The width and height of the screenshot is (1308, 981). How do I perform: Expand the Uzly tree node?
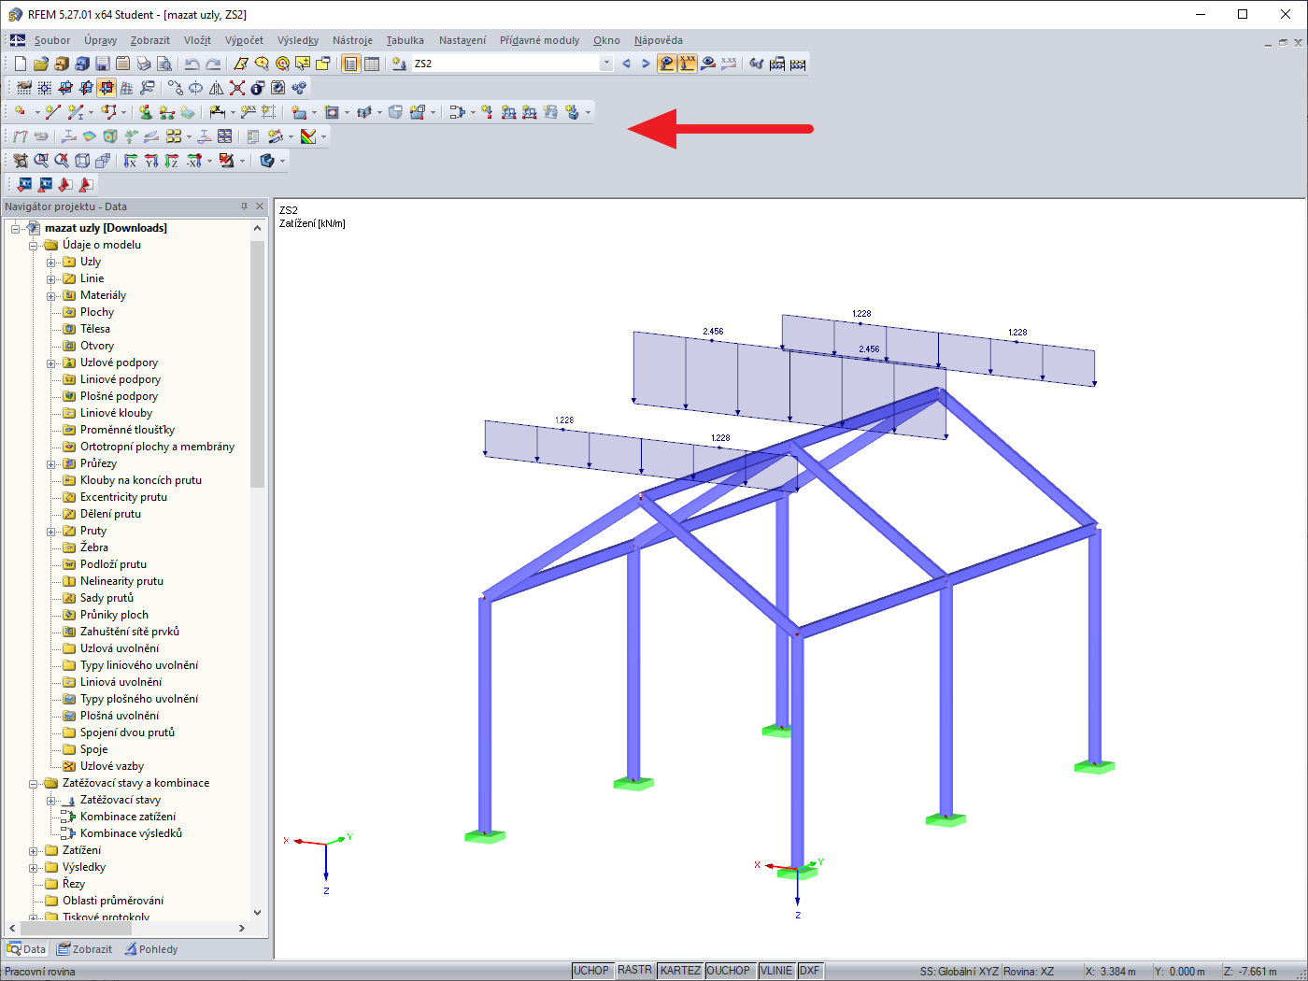pyautogui.click(x=51, y=262)
